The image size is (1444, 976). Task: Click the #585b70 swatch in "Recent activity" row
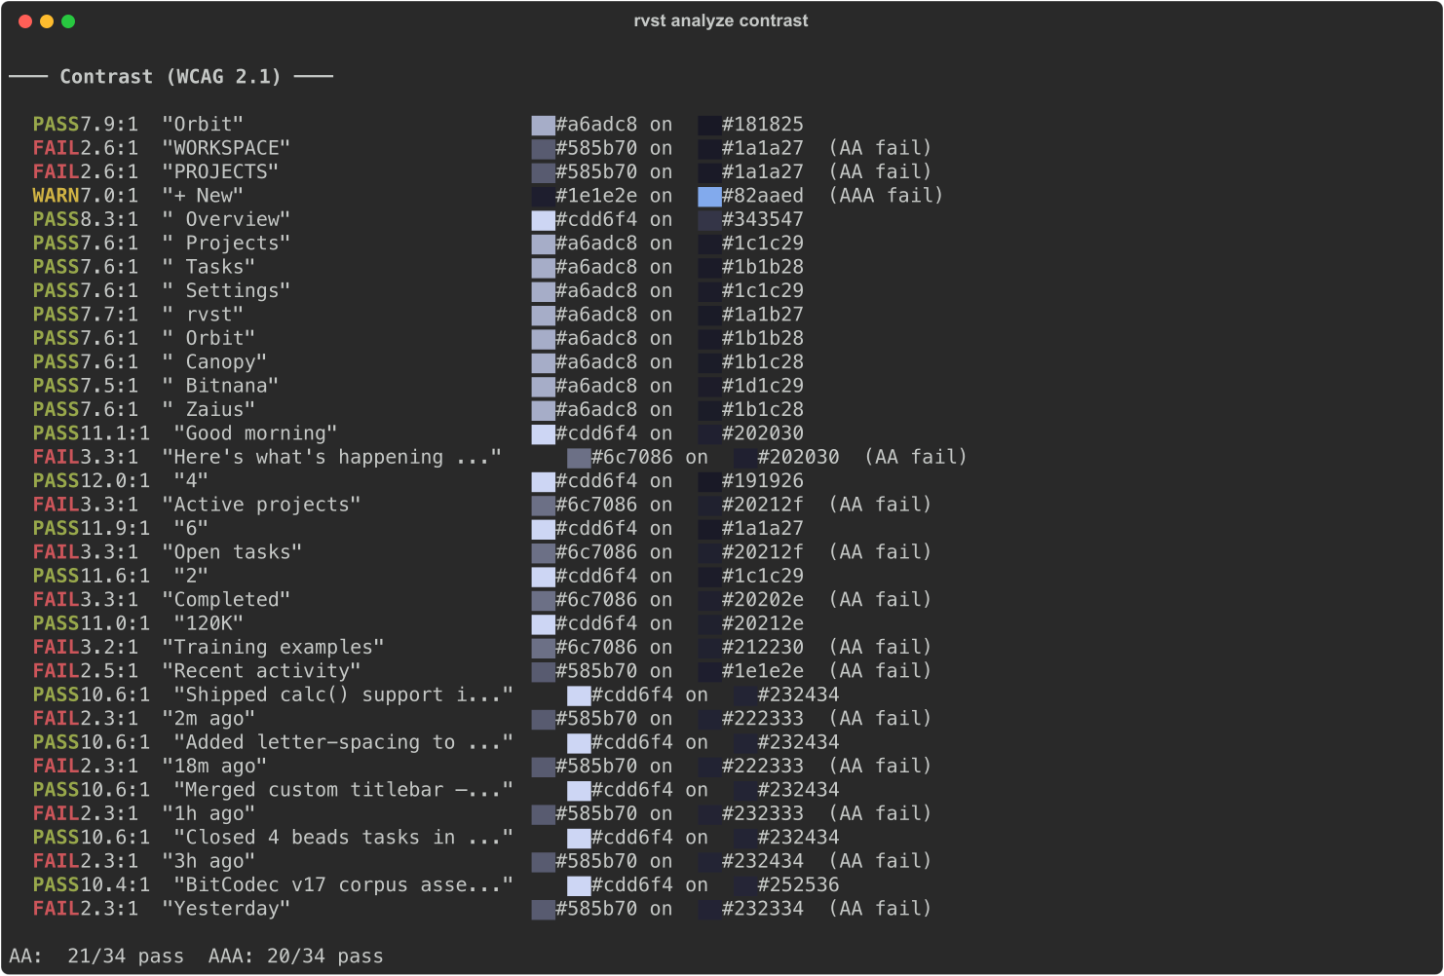point(543,671)
